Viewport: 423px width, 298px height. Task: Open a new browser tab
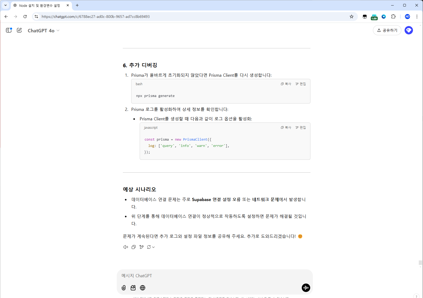tap(77, 5)
